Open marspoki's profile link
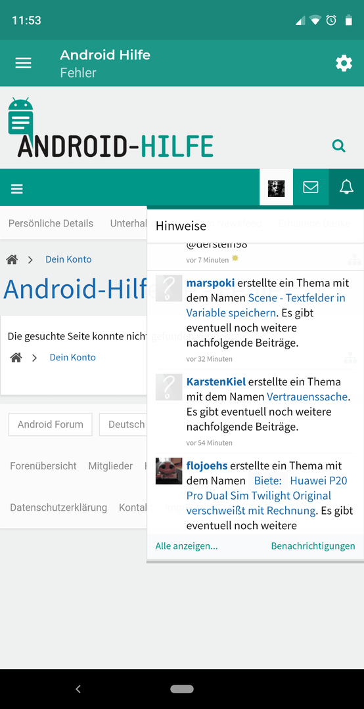Screen dimensions: 364x709 pyautogui.click(x=210, y=283)
